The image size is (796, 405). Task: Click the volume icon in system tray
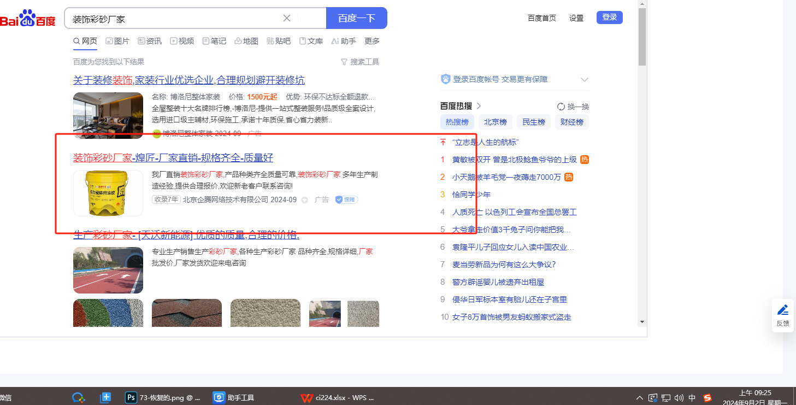click(679, 397)
